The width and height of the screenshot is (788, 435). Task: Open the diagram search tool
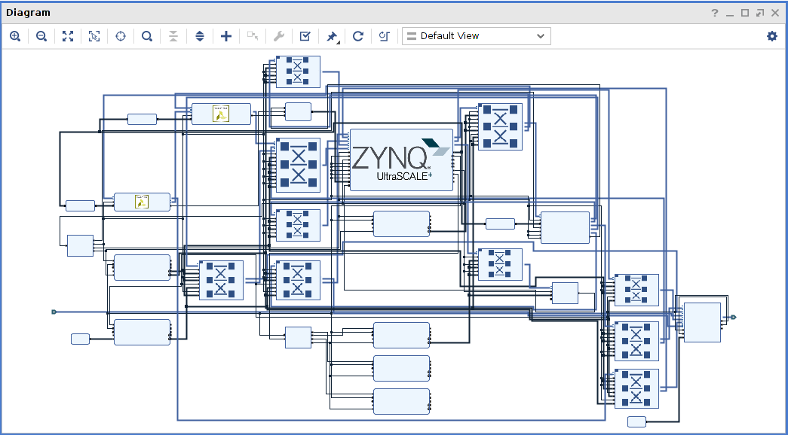point(147,36)
